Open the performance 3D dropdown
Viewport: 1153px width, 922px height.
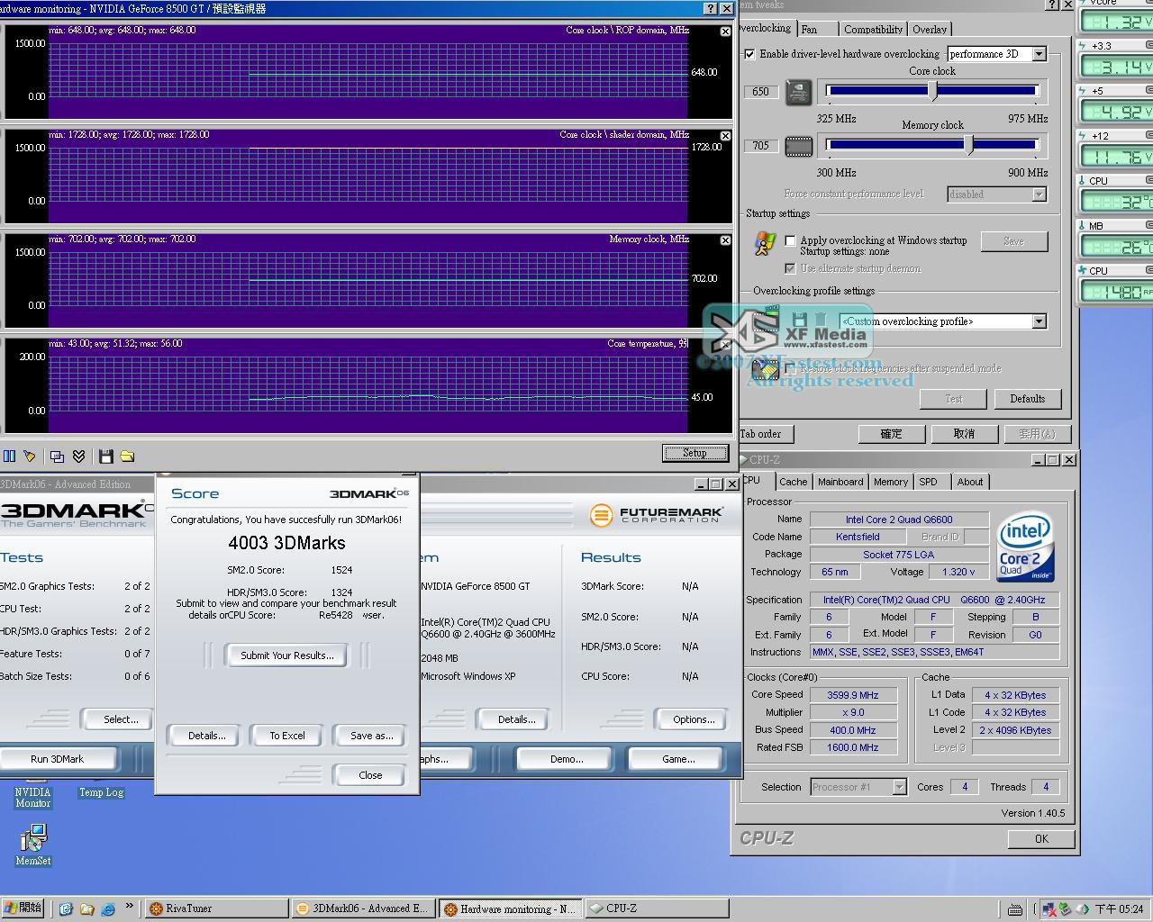point(1039,54)
